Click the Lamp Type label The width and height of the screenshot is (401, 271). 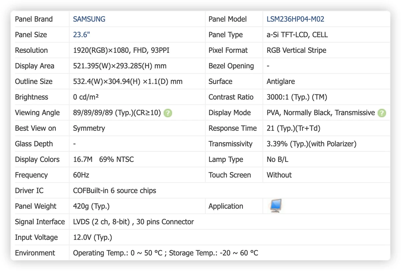coord(226,160)
